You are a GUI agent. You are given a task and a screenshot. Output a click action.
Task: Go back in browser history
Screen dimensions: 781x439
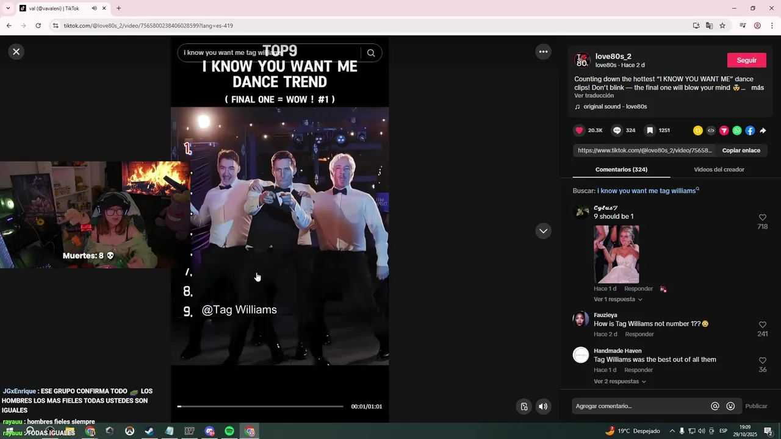pyautogui.click(x=9, y=26)
